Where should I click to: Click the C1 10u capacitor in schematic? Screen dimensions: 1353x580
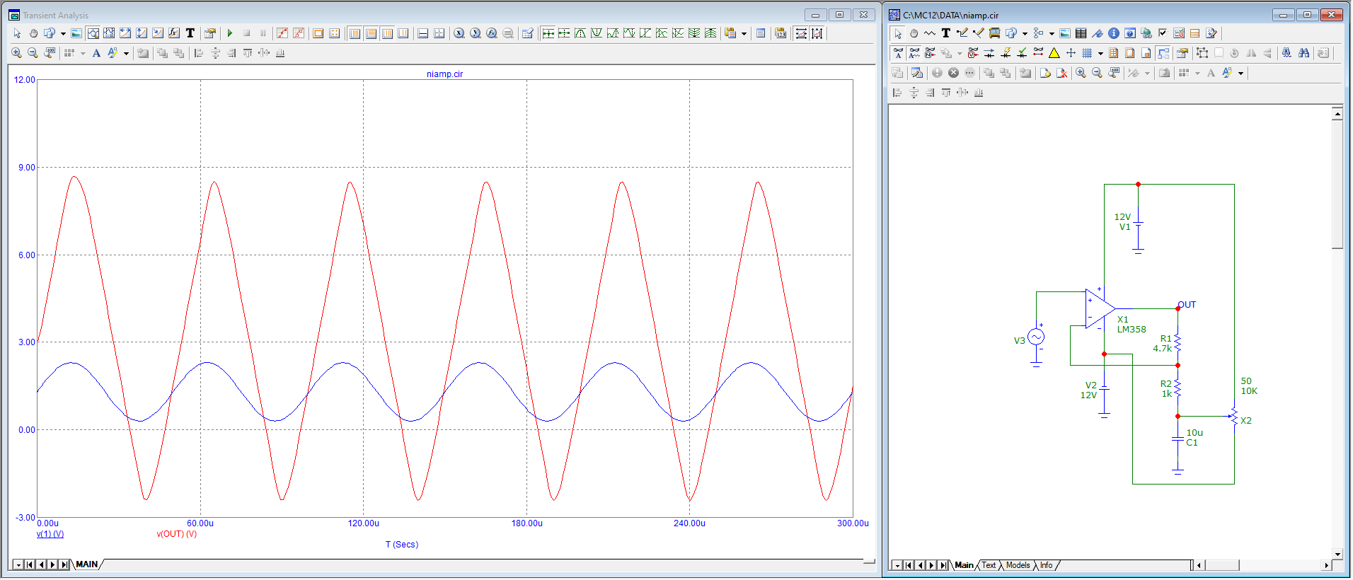[x=1178, y=440]
